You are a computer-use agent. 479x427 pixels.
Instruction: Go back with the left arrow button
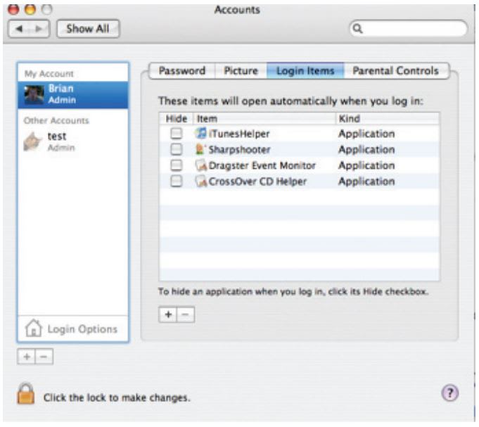click(x=20, y=29)
